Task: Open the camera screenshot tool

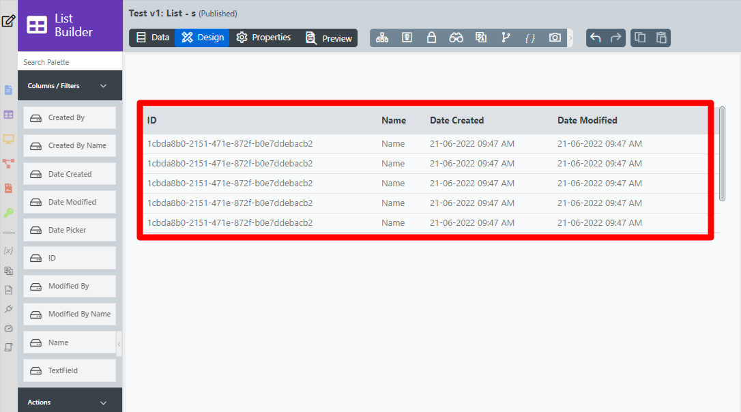Action: click(x=555, y=38)
